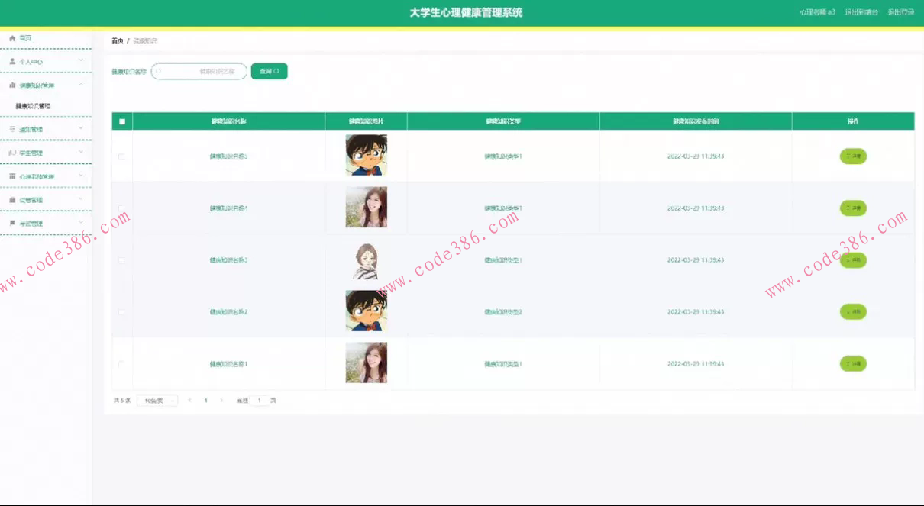Click the timestamp in row 健康知识名称5
Screen dimensions: 924x506
(696, 156)
